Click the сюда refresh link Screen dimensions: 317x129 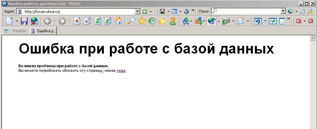tap(121, 70)
